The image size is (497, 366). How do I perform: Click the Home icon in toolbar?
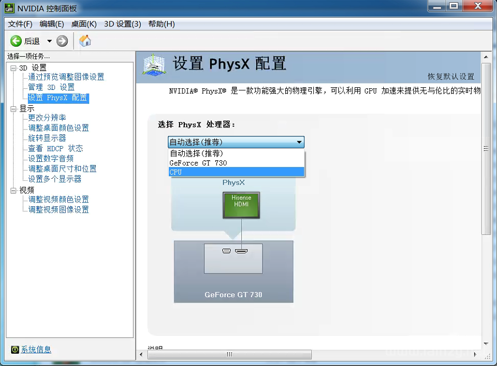85,41
